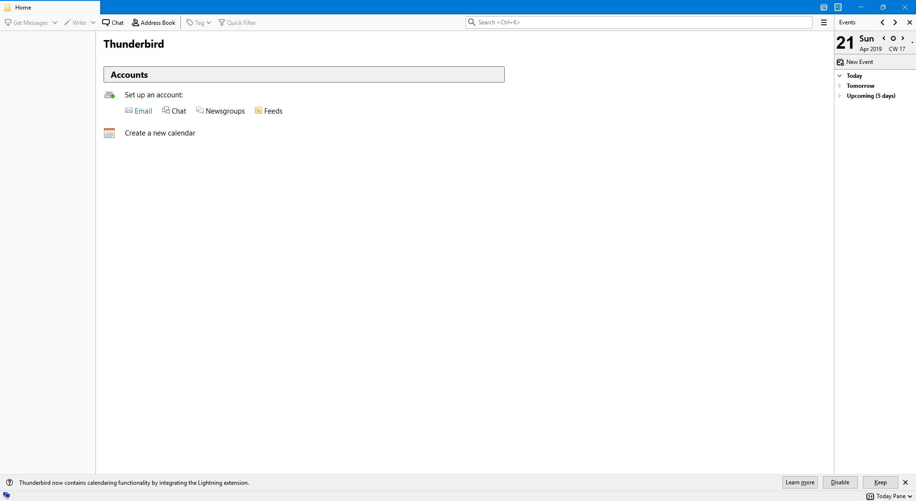Open the mini calendar options small arrow
Screen dimensions: 916x501
[912, 43]
